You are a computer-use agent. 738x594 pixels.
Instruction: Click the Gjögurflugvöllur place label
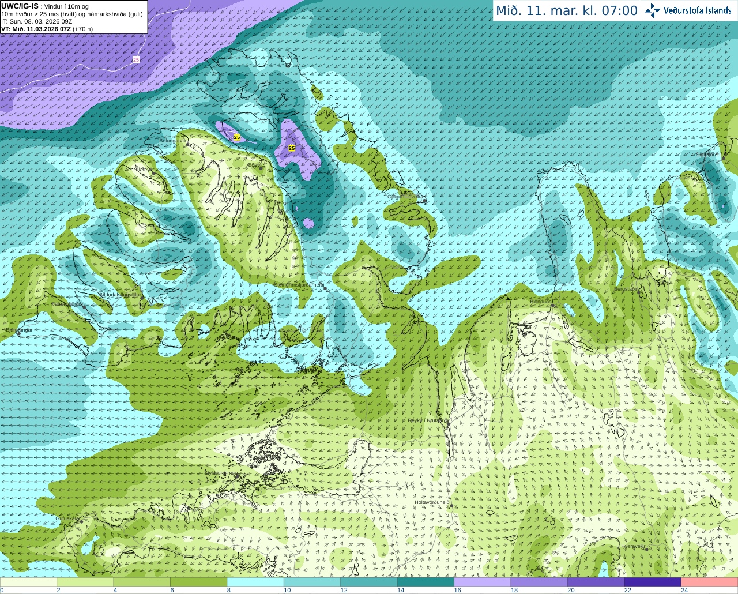(x=405, y=197)
